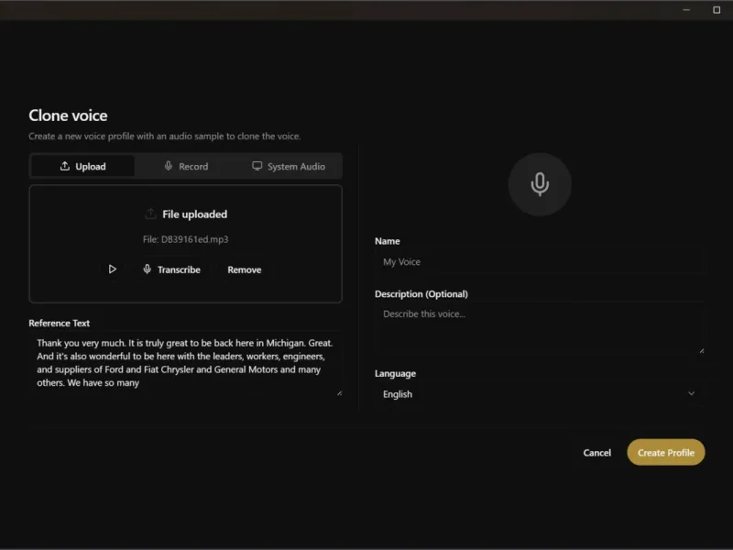The image size is (733, 550).
Task: Maximize the application window
Action: [717, 10]
